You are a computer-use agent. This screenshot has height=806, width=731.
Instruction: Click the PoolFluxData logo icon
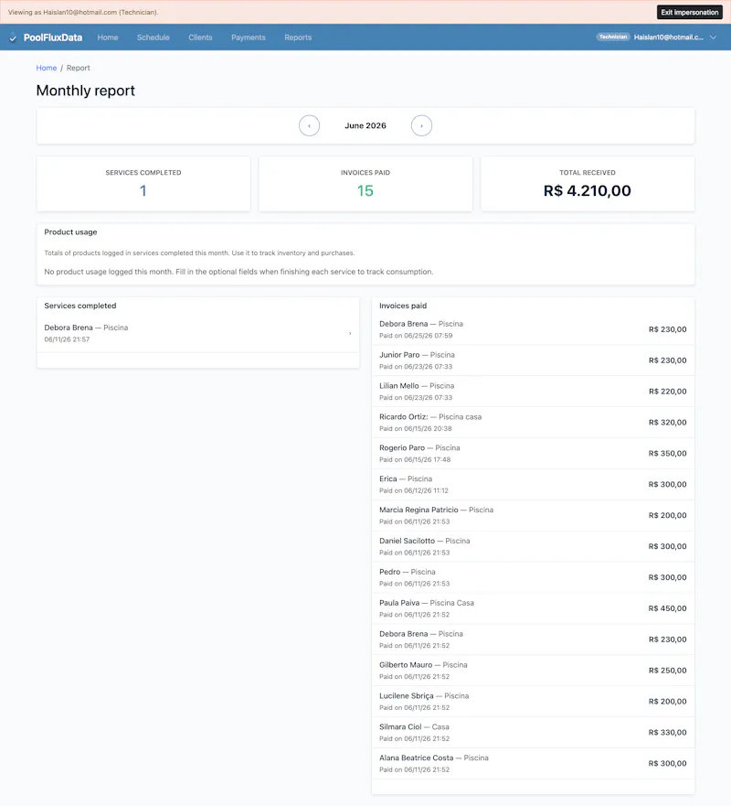[13, 38]
